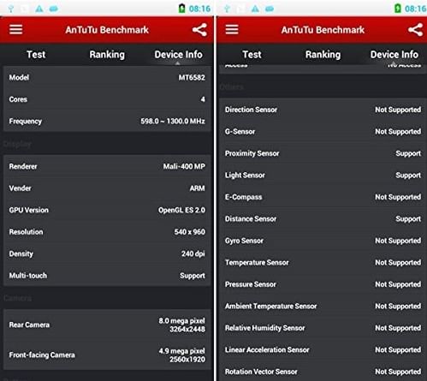Select the Proximity Sensor row label
Image resolution: width=427 pixels, height=381 pixels.
click(x=252, y=153)
